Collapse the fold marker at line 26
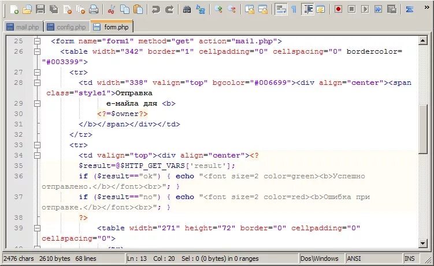 (37, 52)
